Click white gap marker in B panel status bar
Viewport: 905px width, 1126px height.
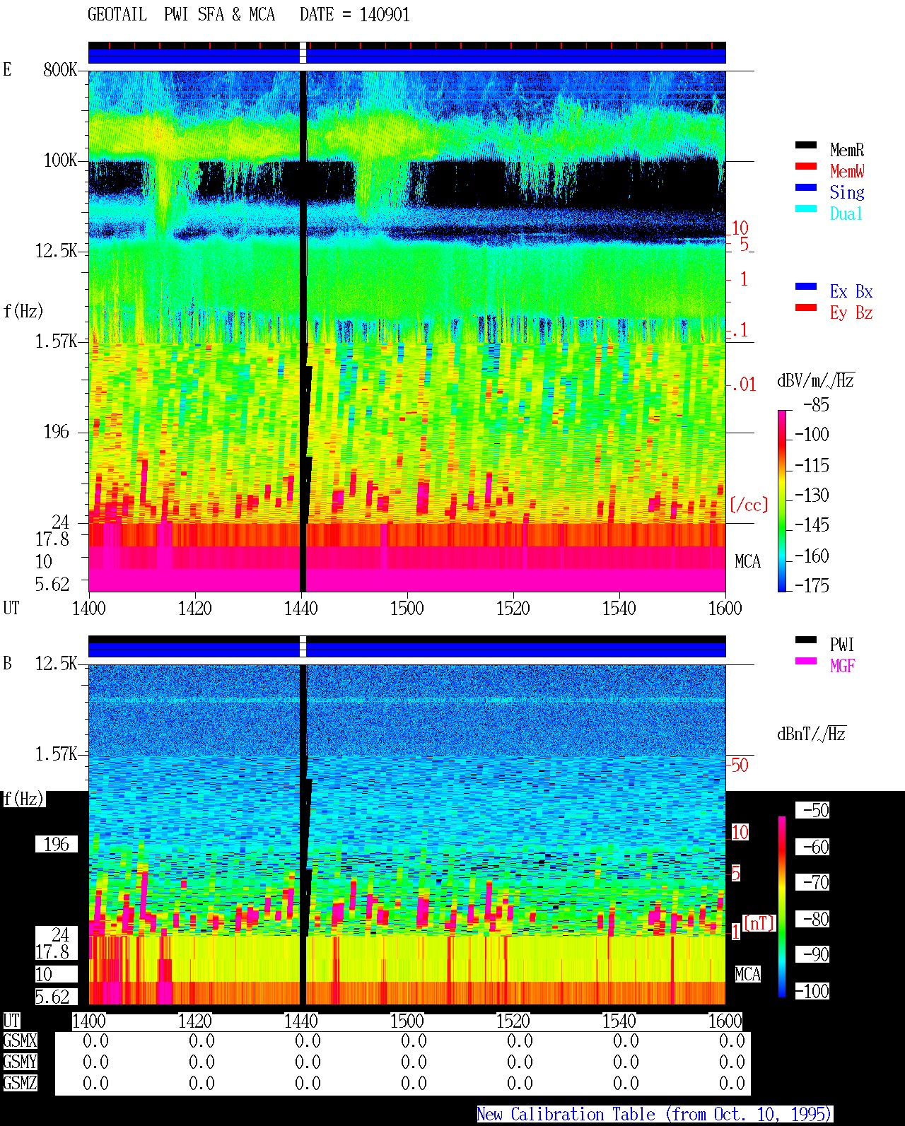[303, 647]
